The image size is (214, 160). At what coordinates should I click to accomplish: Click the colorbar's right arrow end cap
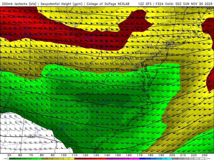click(x=208, y=159)
